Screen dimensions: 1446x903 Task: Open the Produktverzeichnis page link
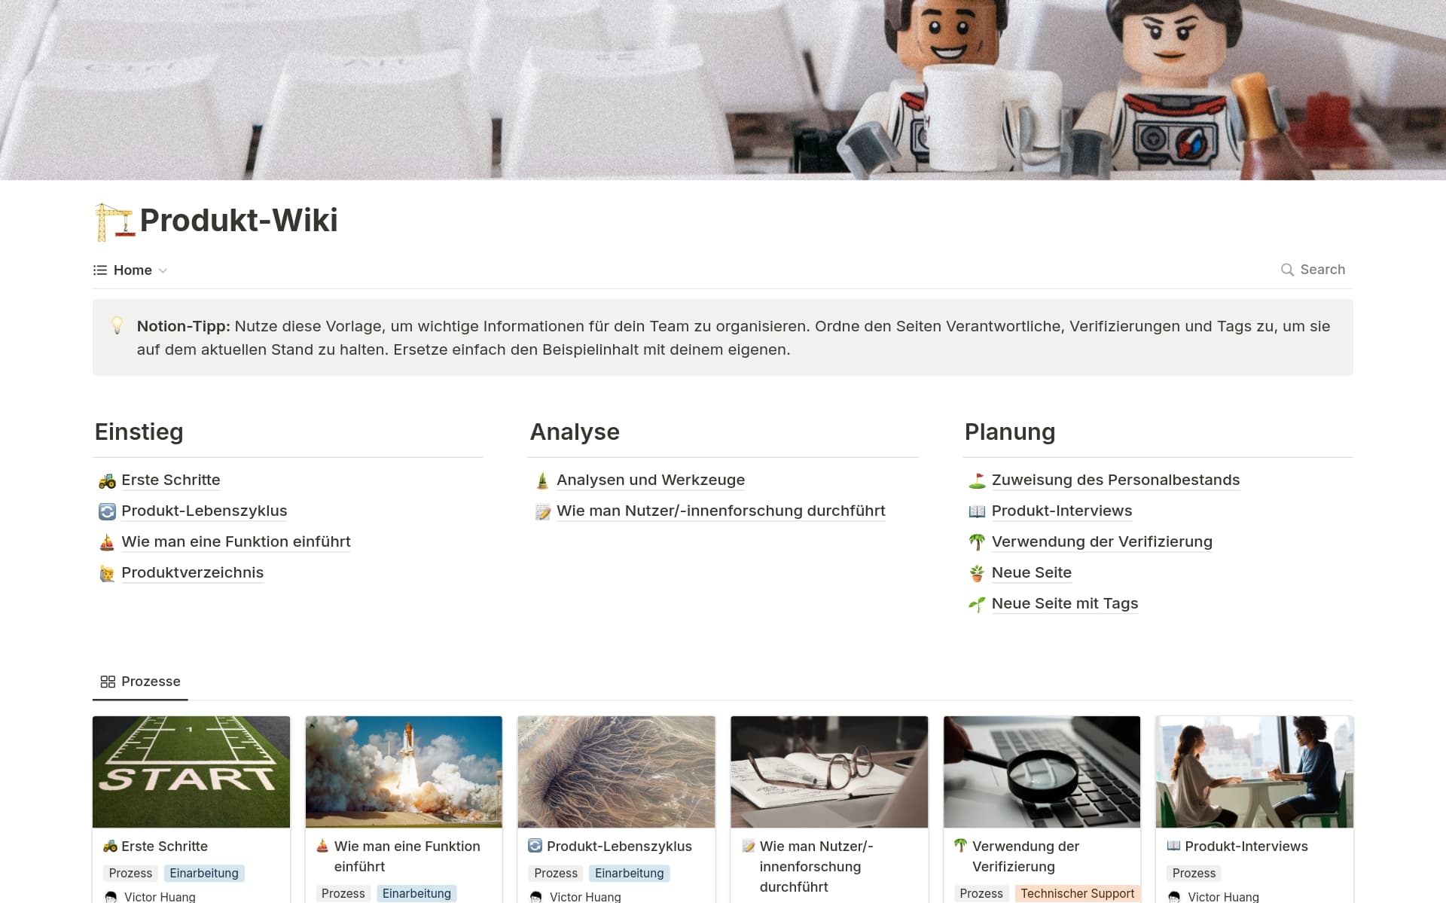pyautogui.click(x=192, y=573)
